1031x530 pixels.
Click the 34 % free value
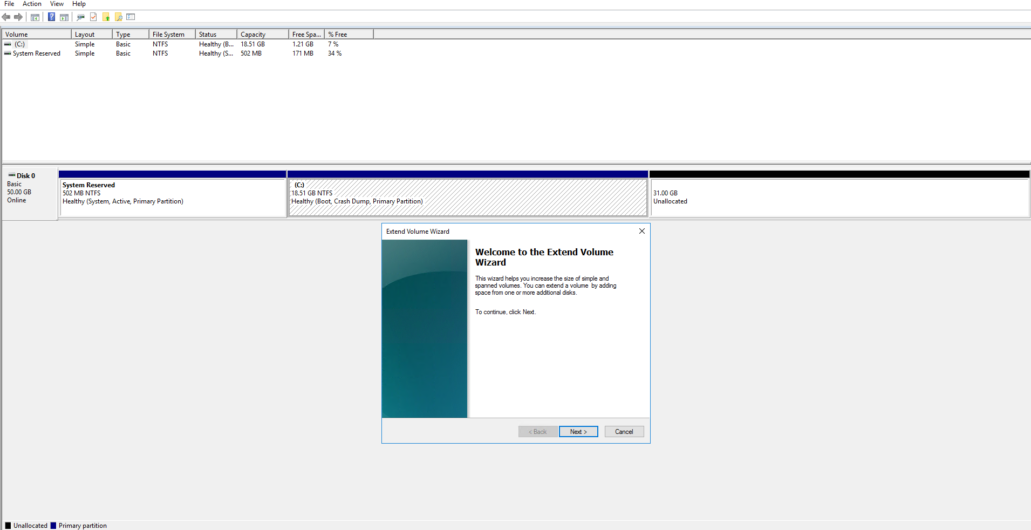coord(334,53)
